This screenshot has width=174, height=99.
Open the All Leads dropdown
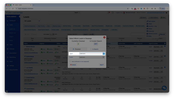tap(32, 21)
